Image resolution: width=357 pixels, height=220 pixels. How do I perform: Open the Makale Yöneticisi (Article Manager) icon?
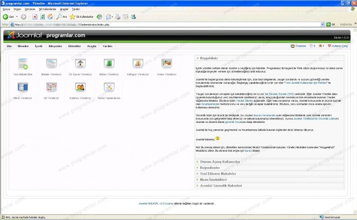[51, 64]
